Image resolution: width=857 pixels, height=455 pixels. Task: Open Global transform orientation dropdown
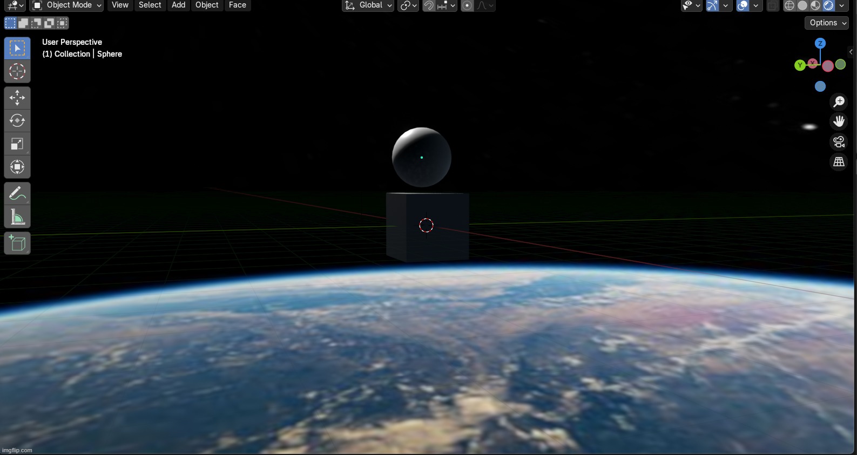point(369,5)
